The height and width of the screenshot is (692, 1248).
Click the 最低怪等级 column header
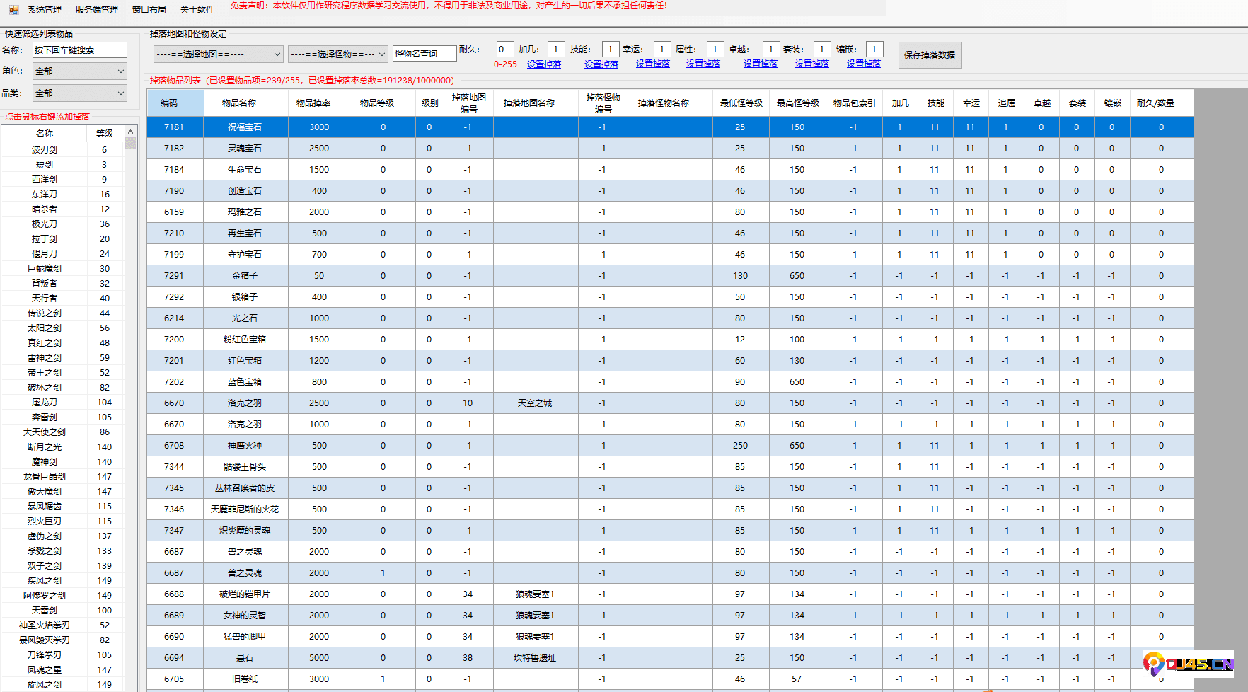pyautogui.click(x=741, y=103)
